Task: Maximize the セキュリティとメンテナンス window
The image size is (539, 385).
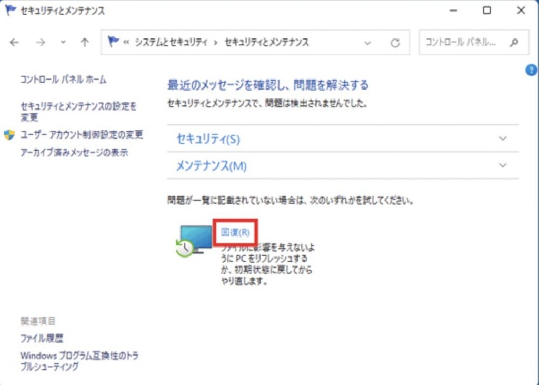Action: coord(487,11)
